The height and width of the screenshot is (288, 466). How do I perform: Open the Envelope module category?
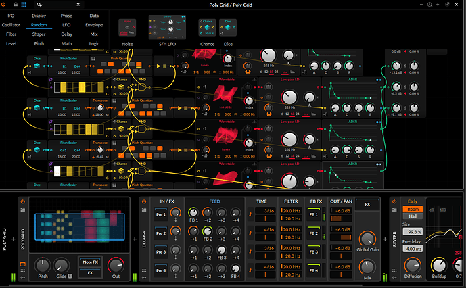(x=94, y=25)
